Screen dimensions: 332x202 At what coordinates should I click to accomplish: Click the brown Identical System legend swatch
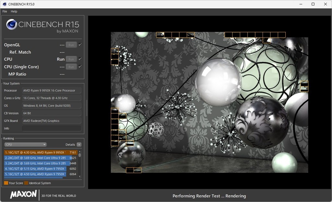coord(26,183)
